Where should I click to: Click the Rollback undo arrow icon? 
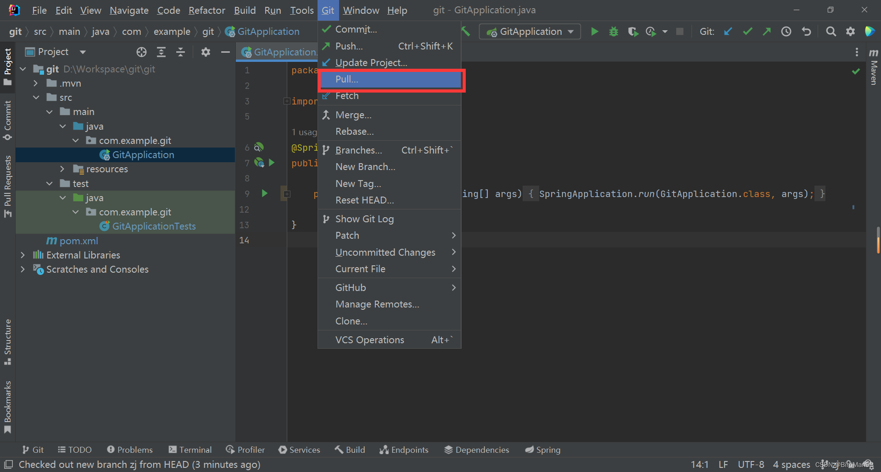[806, 32]
